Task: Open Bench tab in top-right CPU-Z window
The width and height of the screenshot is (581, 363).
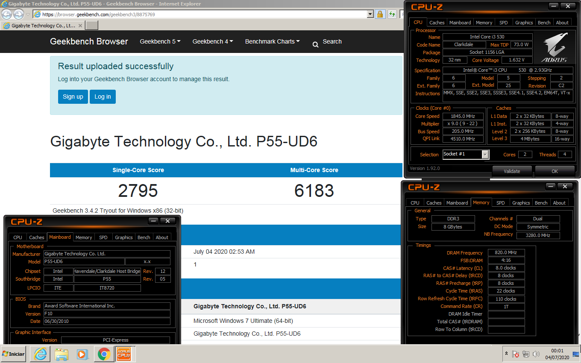Action: (x=544, y=23)
